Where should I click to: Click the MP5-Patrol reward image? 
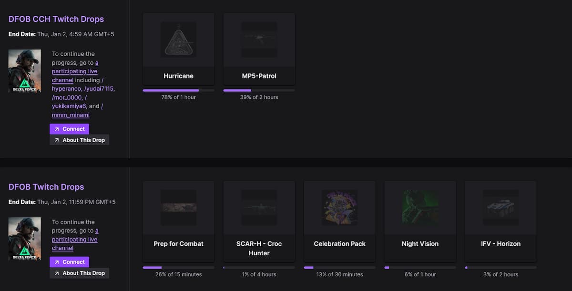click(259, 40)
